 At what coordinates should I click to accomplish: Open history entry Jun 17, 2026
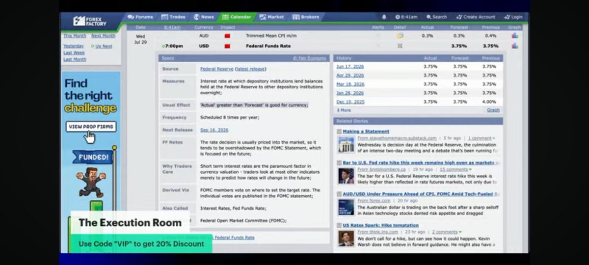click(x=350, y=67)
